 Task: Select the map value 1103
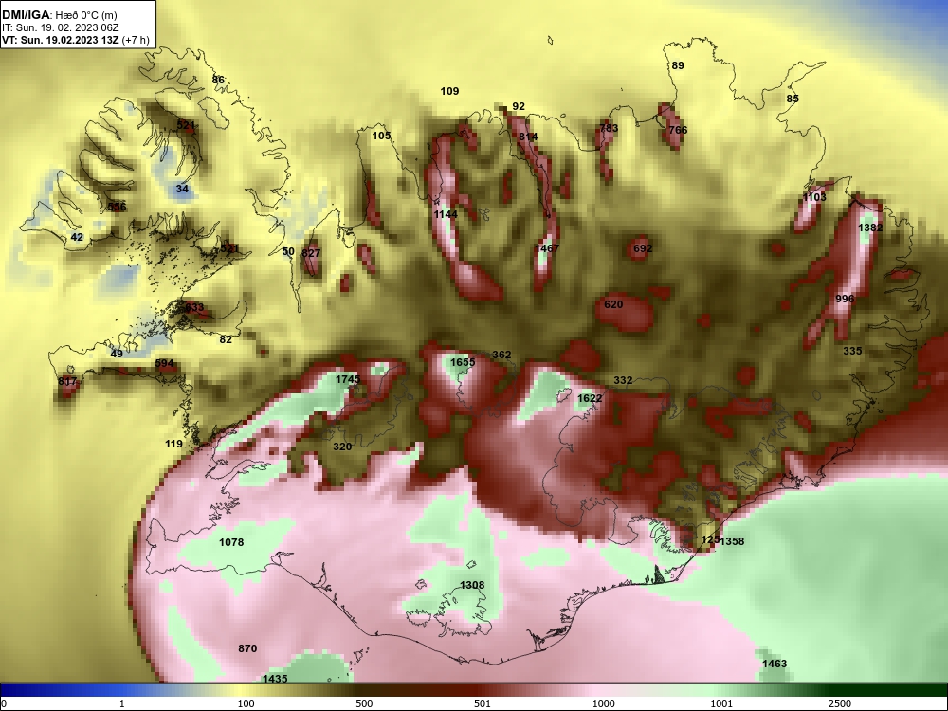point(814,197)
